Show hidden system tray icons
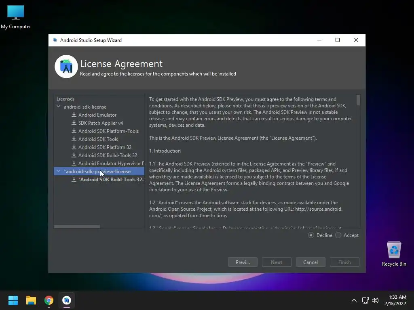The width and height of the screenshot is (414, 310). click(354, 300)
